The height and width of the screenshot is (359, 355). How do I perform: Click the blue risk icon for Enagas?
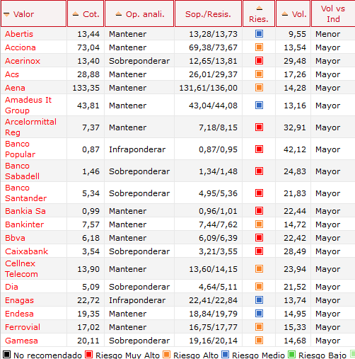click(x=259, y=300)
